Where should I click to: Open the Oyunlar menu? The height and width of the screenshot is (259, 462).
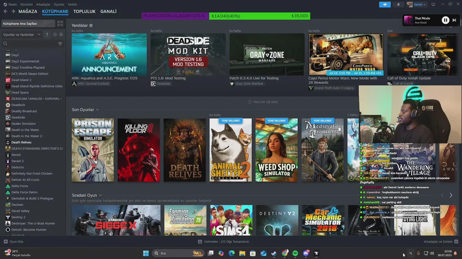(x=59, y=4)
